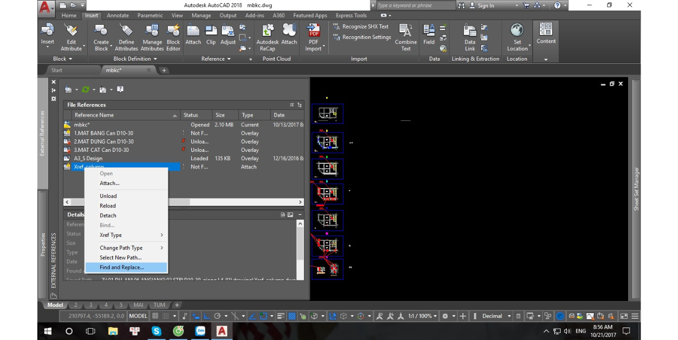The image size is (678, 340).
Task: Launch the Block Editor
Action: pyautogui.click(x=173, y=37)
